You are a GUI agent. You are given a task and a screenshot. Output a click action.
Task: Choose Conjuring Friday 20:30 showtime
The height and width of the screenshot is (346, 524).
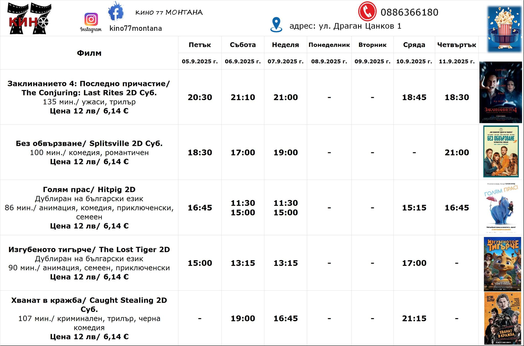pyautogui.click(x=200, y=97)
